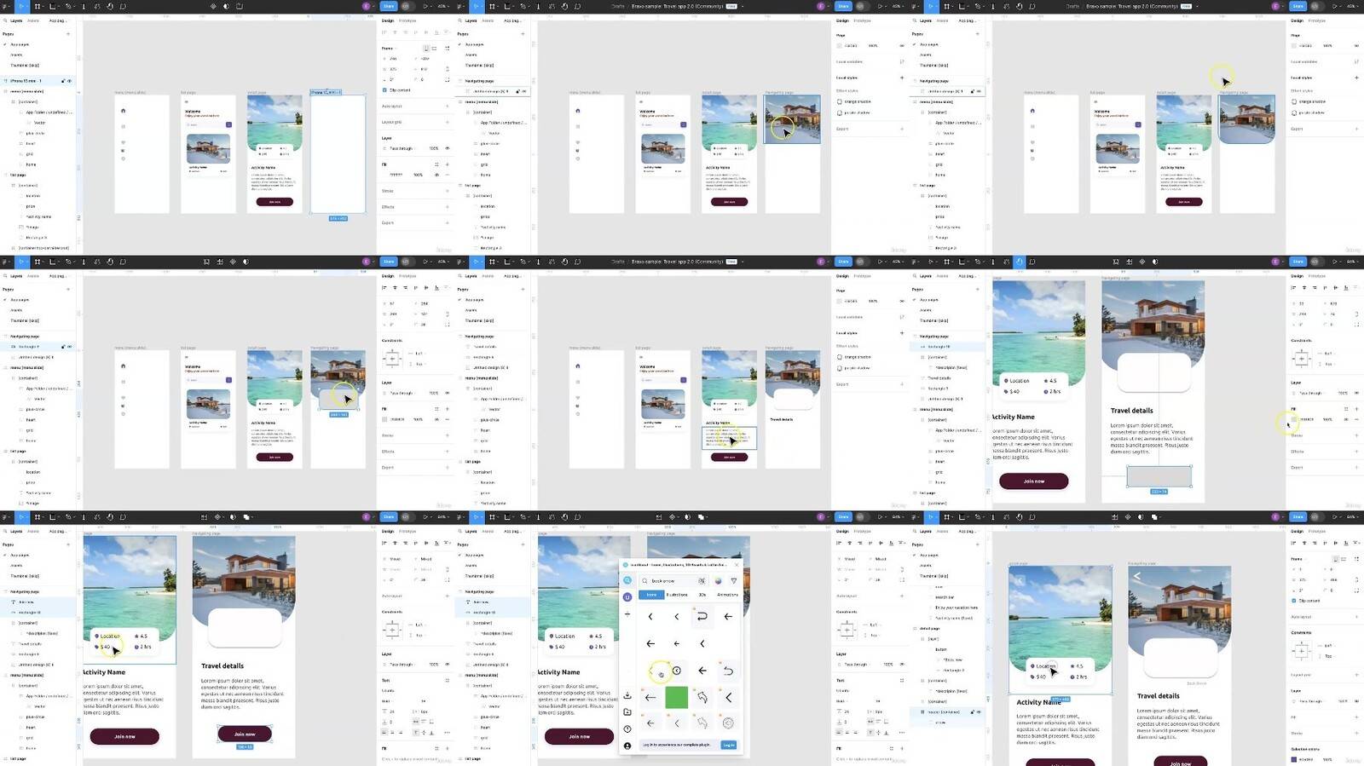Add an effect in the blank-frame view
Screen dimensions: 1364x766
[447, 207]
